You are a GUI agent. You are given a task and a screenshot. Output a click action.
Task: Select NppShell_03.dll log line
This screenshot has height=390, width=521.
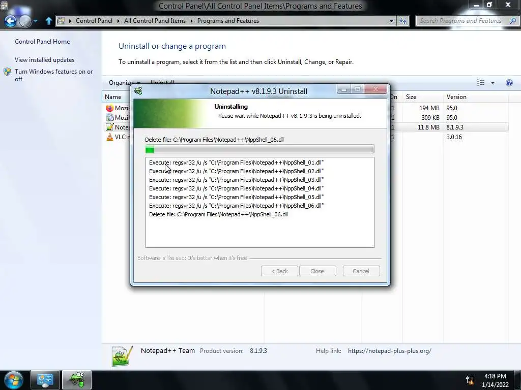236,180
